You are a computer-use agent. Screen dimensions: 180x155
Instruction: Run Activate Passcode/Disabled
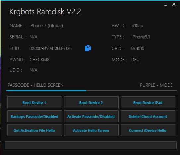coord(91,116)
